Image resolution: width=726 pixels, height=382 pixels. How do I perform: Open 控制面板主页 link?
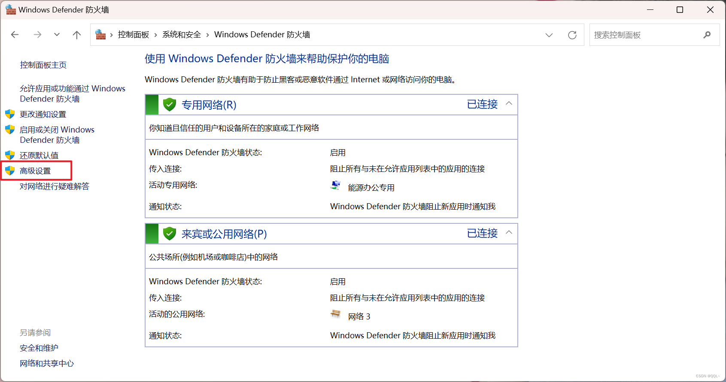43,65
